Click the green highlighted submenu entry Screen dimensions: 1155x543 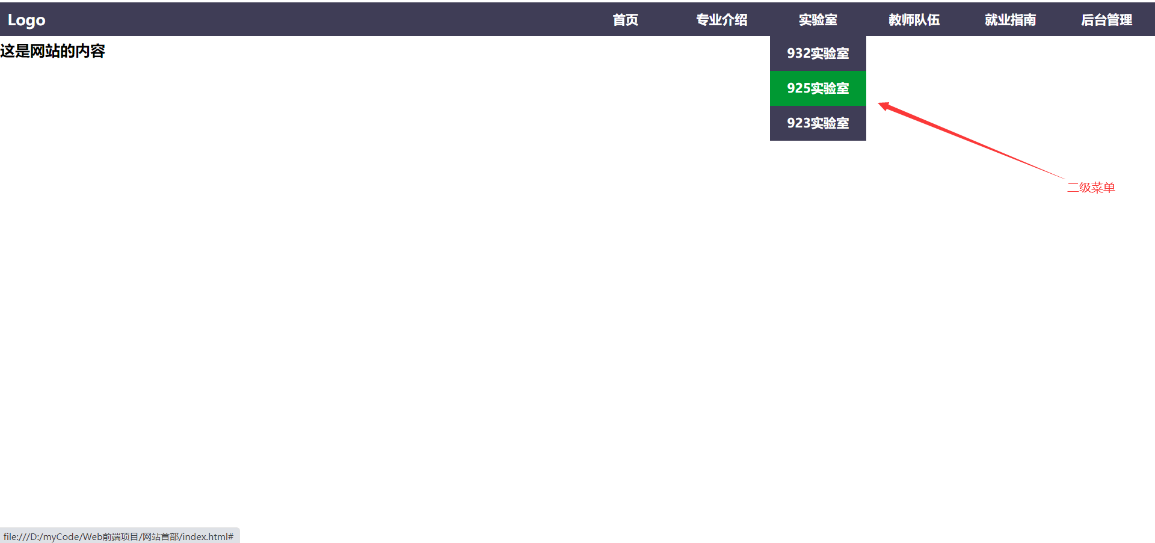click(x=818, y=88)
